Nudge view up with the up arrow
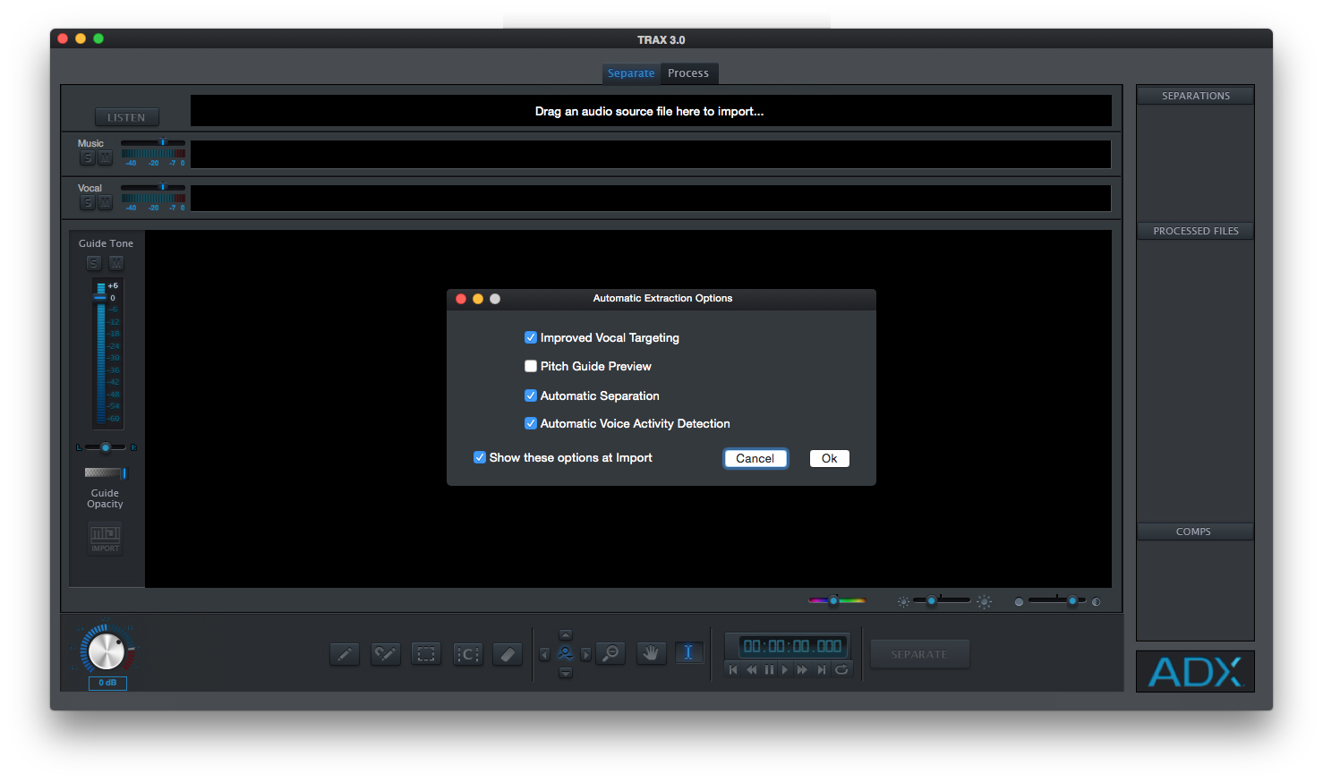This screenshot has width=1323, height=782. tap(566, 634)
